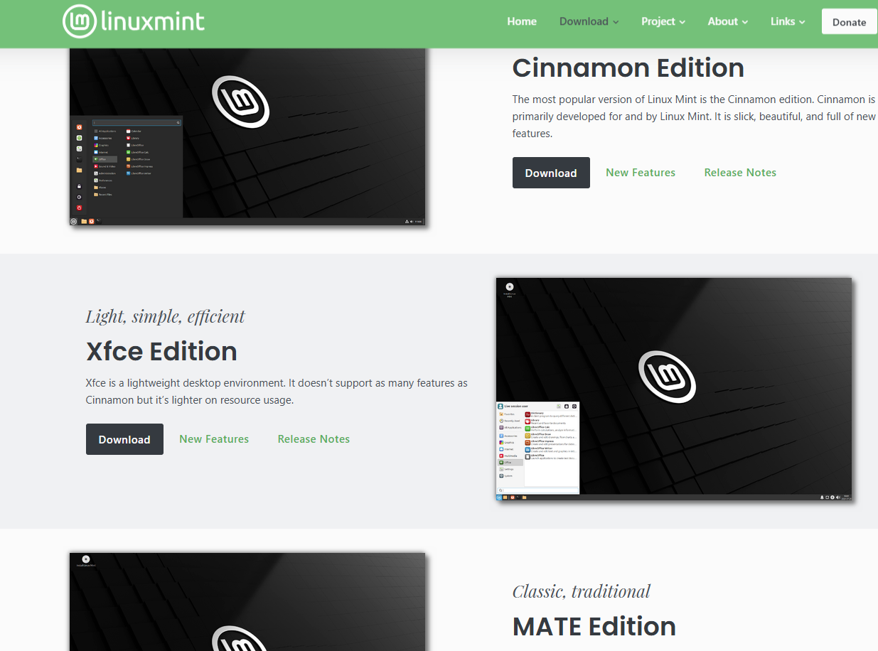Click the Xfce desktop screenshot thumbnail
Viewport: 878px width, 651px height.
coord(674,389)
